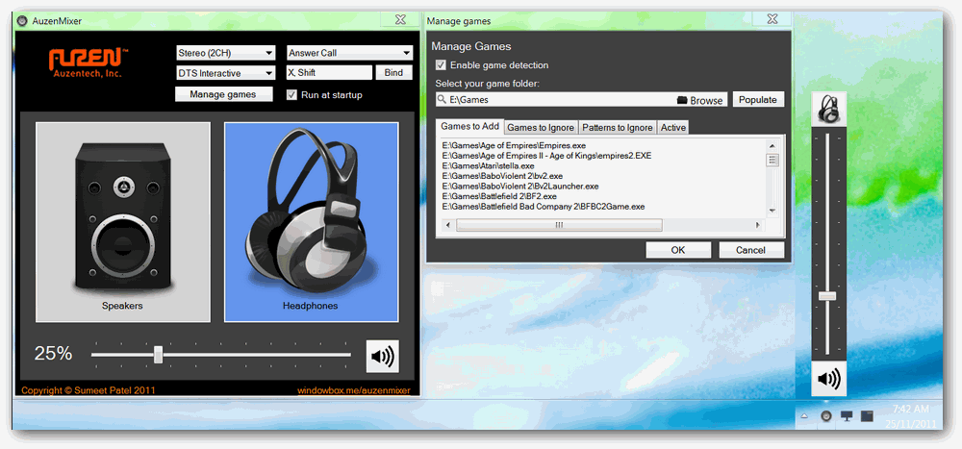Click the 25% volume readout

click(53, 353)
